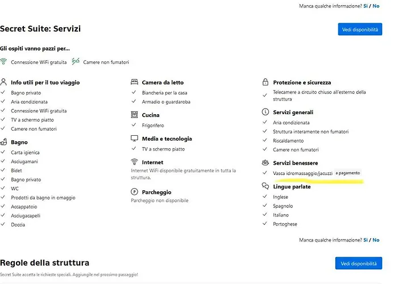Click the speech bubble icon beside Lingue parlate

[266, 186]
